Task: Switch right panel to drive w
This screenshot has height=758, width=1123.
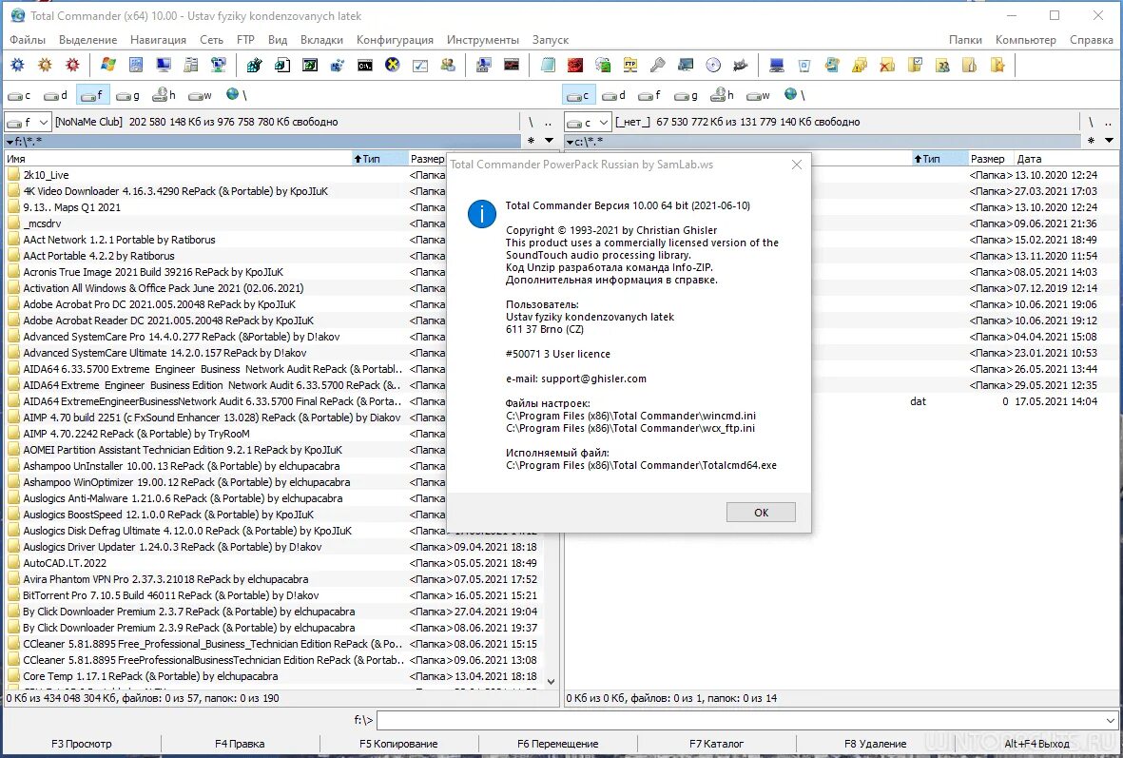Action: click(758, 94)
